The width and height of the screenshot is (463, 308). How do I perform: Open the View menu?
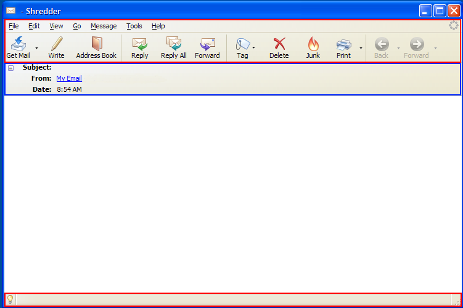point(56,26)
